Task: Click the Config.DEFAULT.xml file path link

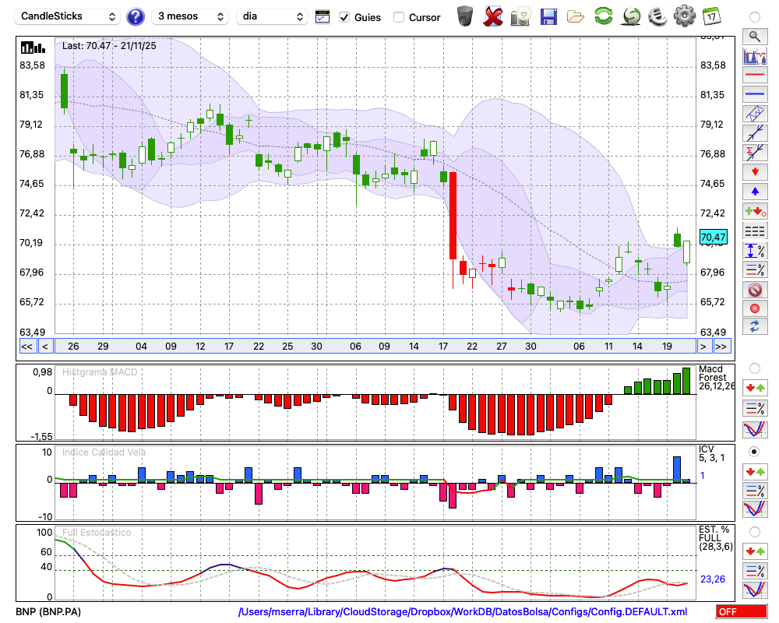Action: (463, 611)
